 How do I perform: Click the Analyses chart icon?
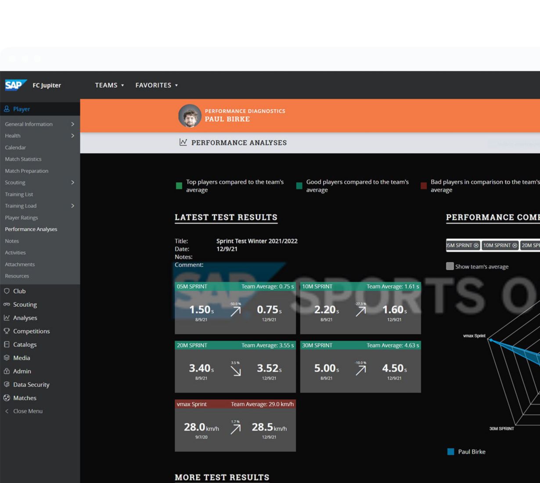[x=7, y=317]
